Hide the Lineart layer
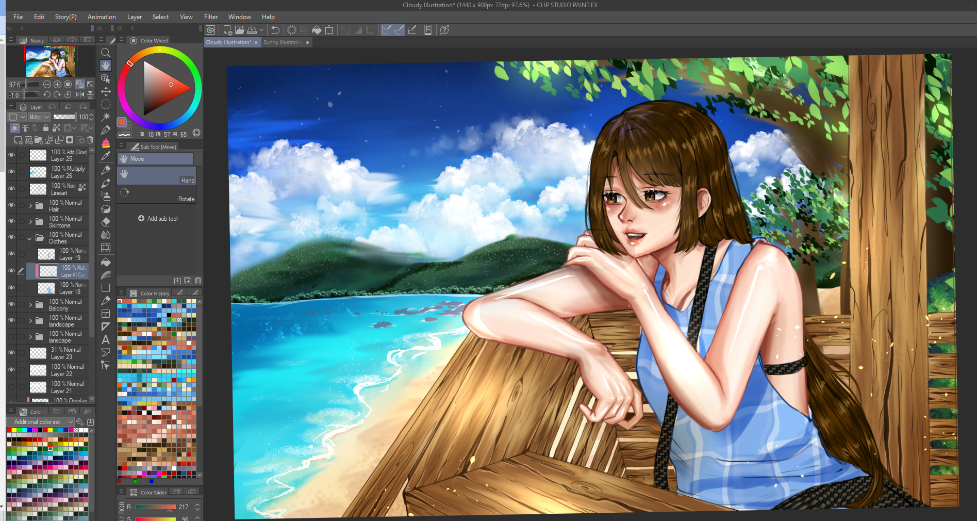The image size is (977, 521). coord(11,189)
